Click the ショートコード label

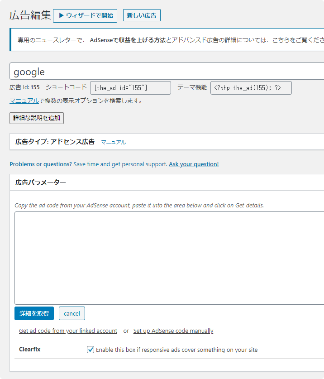[x=66, y=87]
